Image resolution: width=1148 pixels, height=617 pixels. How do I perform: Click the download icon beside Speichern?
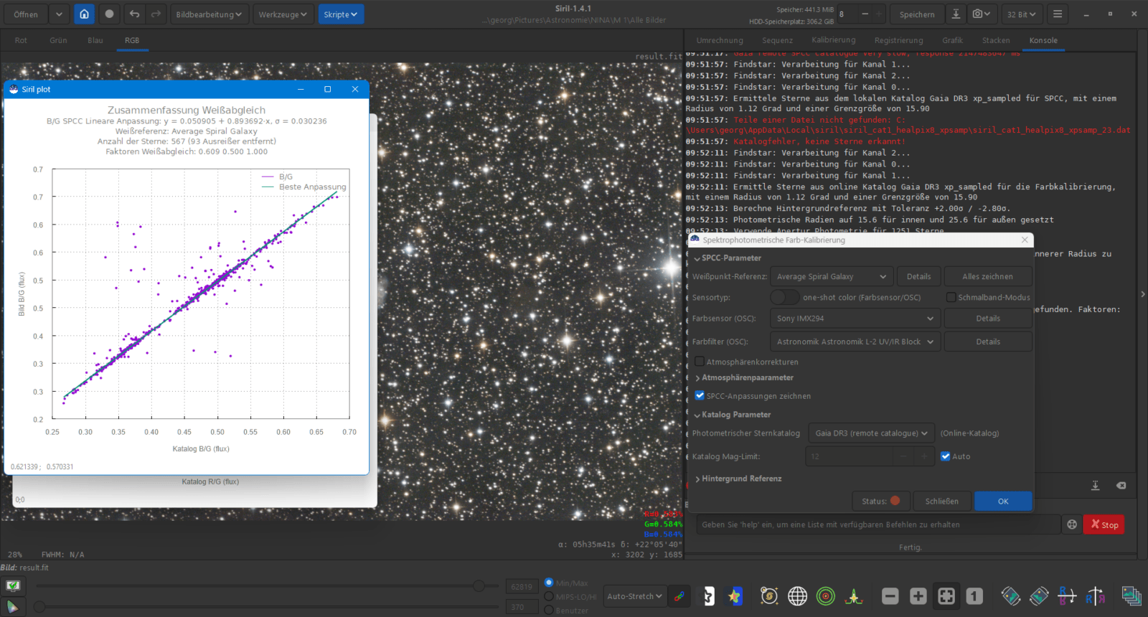956,14
